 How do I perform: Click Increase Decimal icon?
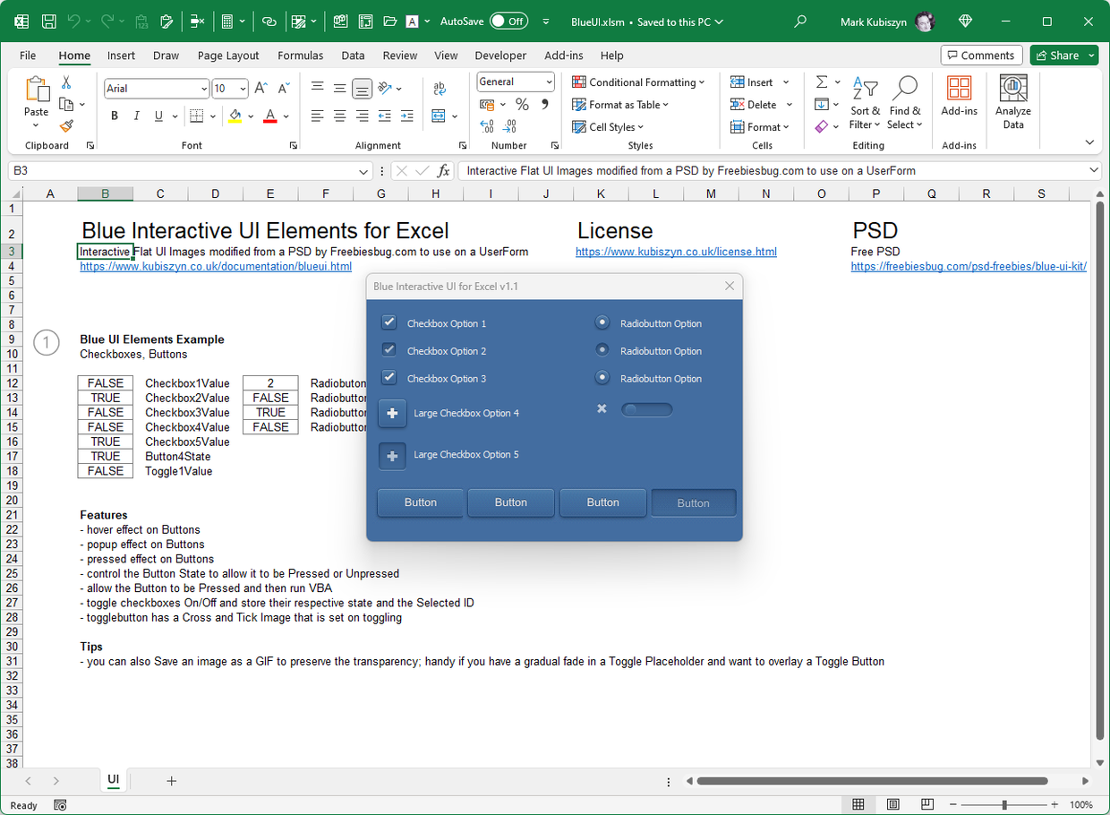488,125
